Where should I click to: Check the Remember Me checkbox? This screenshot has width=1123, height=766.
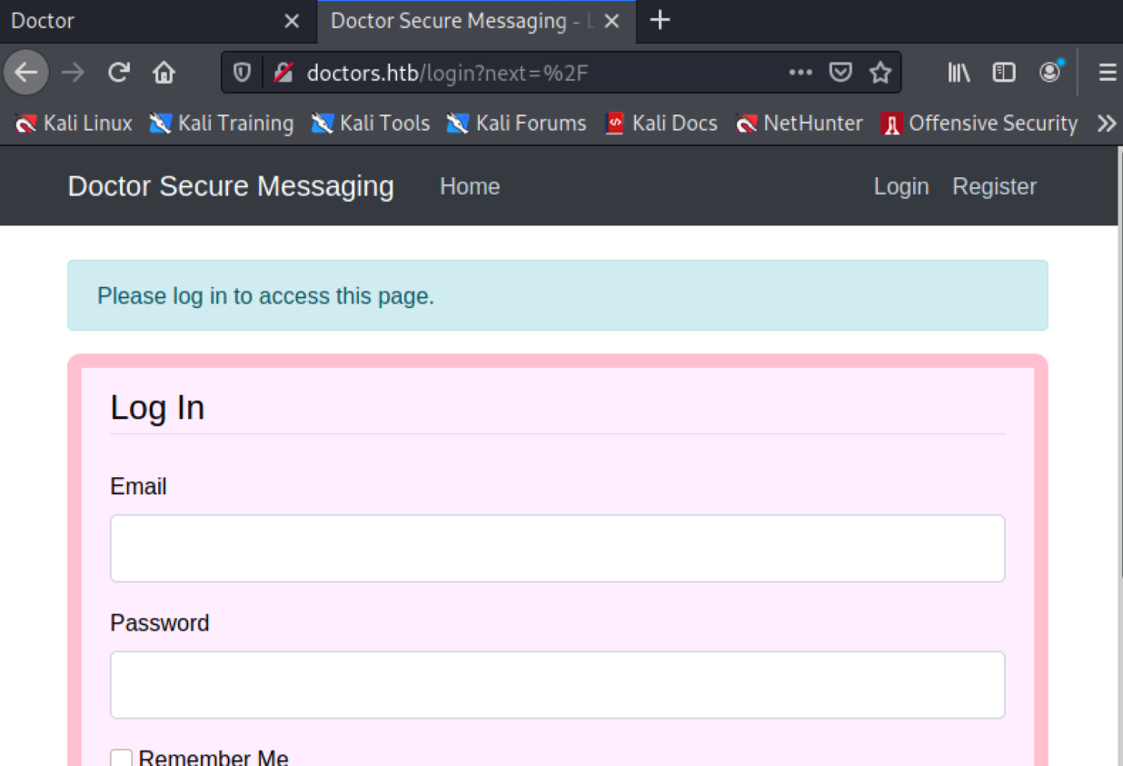[121, 759]
